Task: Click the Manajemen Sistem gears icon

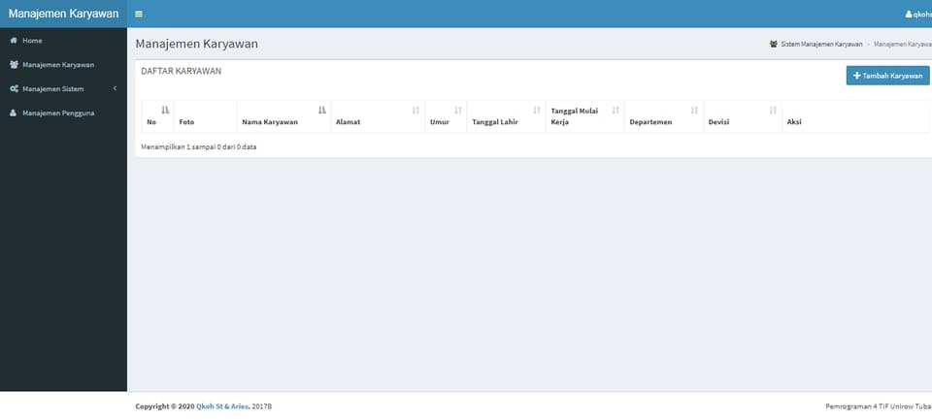Action: 14,89
